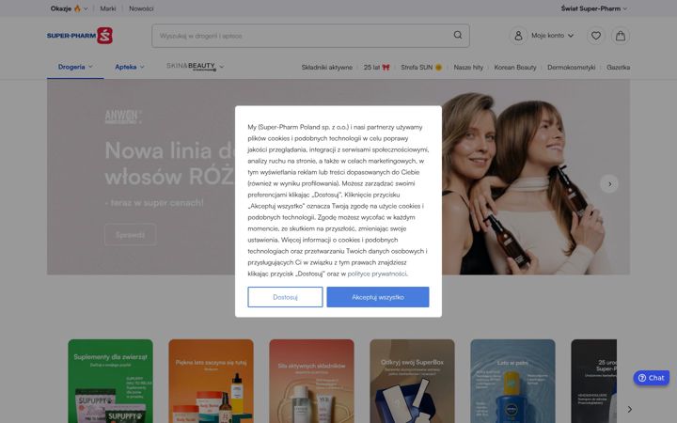Expand the Świat Super-Pharm menu
The height and width of the screenshot is (423, 677).
(594, 8)
